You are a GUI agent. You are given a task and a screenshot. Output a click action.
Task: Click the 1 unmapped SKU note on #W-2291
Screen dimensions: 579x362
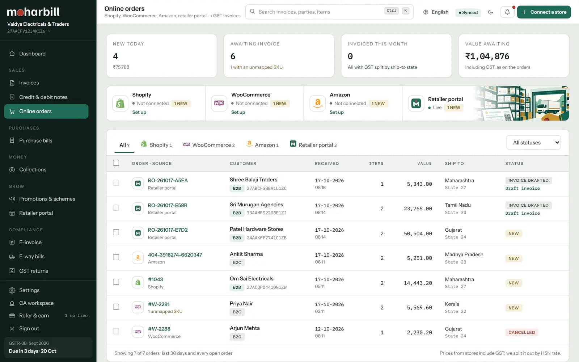(165, 311)
